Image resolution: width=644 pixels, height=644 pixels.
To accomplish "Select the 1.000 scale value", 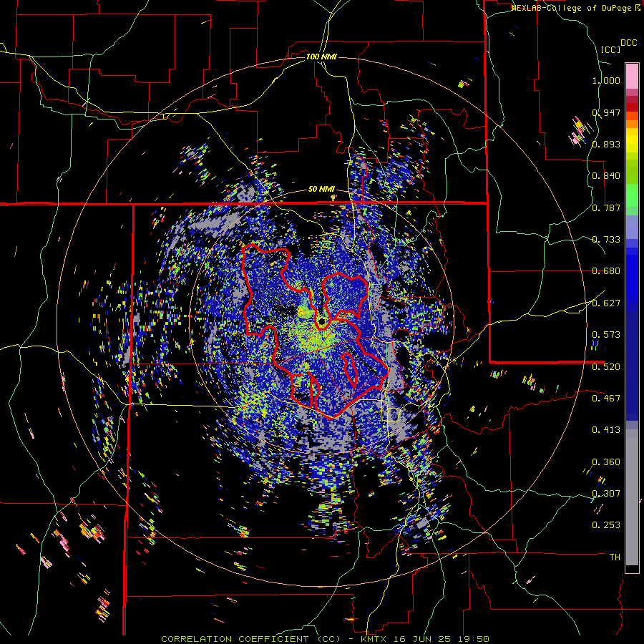I will pyautogui.click(x=606, y=80).
